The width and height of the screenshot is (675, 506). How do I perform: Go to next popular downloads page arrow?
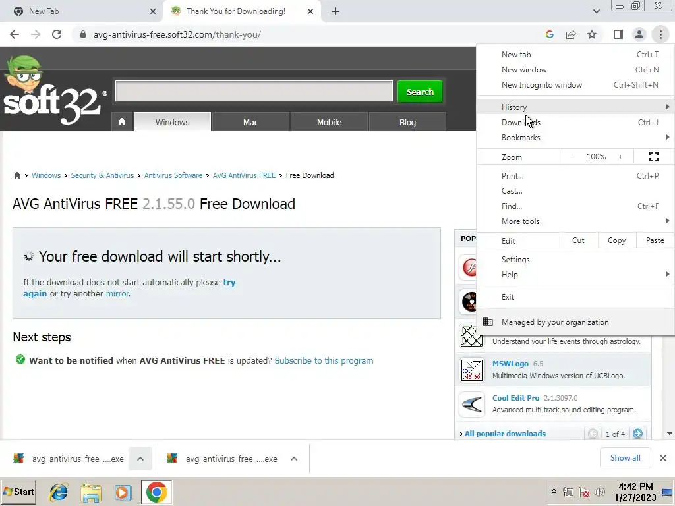637,434
